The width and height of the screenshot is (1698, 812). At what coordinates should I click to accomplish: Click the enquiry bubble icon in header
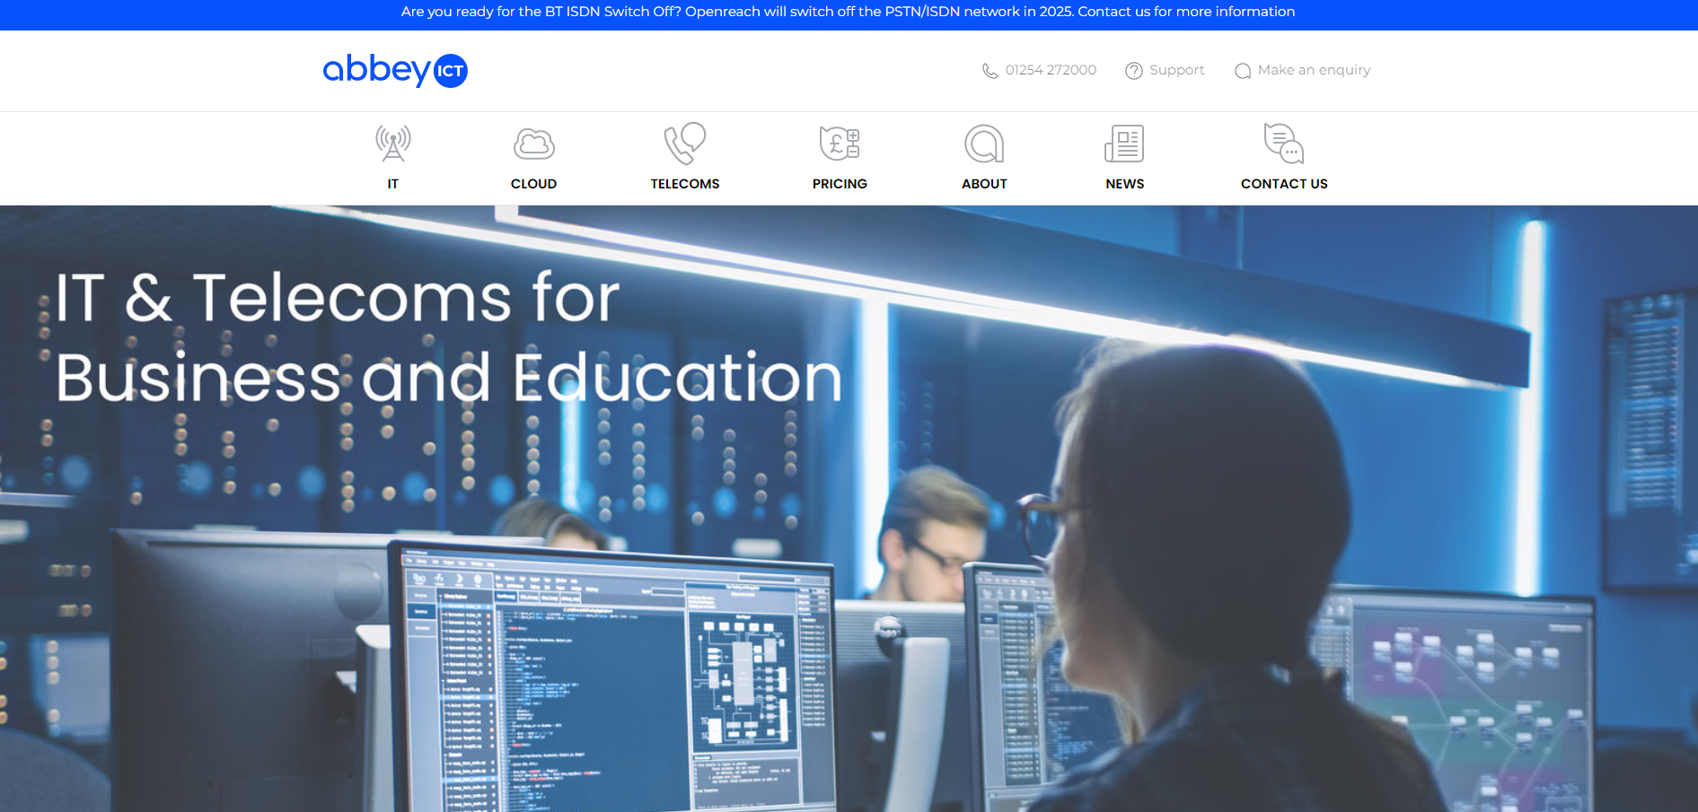(x=1243, y=71)
